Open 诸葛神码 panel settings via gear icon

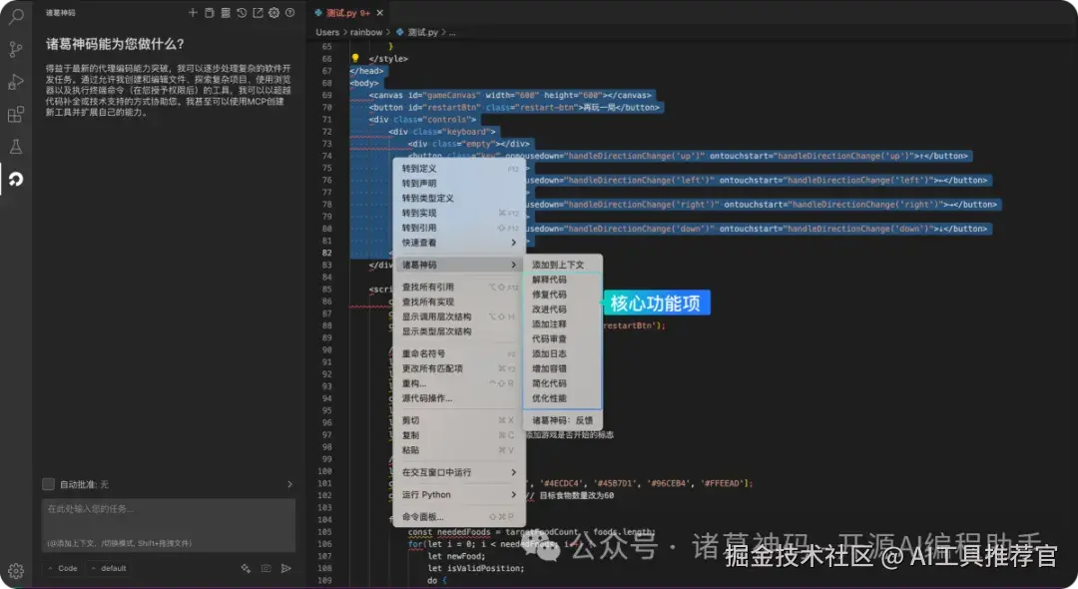pyautogui.click(x=272, y=12)
